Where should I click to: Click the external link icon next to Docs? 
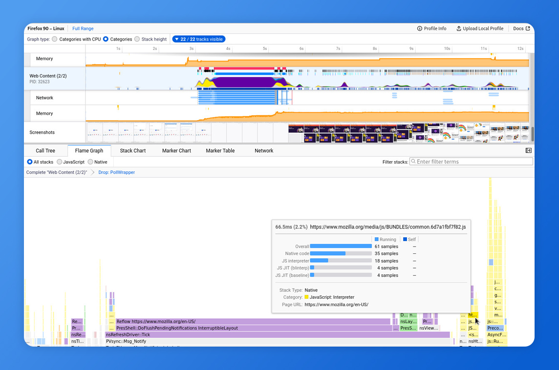(x=528, y=28)
